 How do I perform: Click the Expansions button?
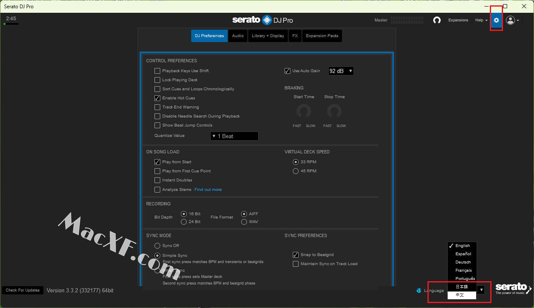pos(458,20)
